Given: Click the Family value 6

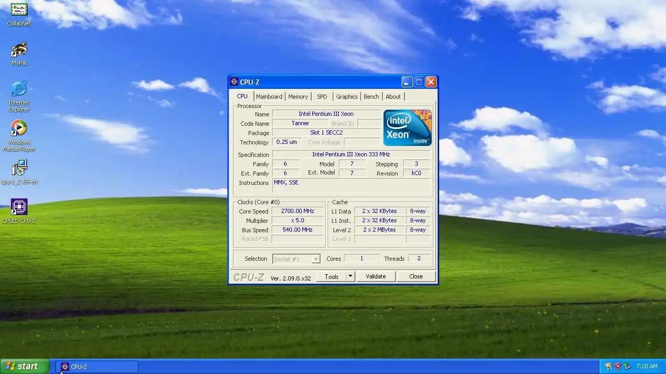Looking at the screenshot, I should click(285, 164).
